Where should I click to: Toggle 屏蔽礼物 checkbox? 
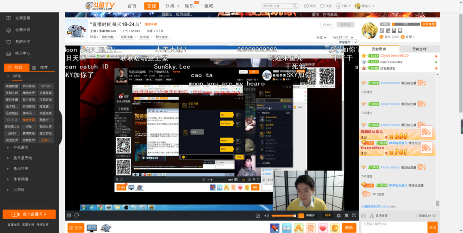pos(416,216)
